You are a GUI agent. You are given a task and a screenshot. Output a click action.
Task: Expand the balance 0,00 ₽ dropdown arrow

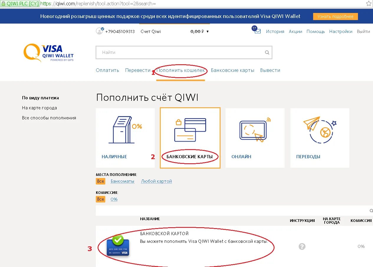pyautogui.click(x=208, y=32)
